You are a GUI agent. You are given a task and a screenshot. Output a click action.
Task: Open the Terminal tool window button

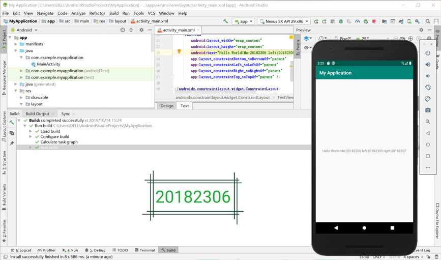[145, 250]
